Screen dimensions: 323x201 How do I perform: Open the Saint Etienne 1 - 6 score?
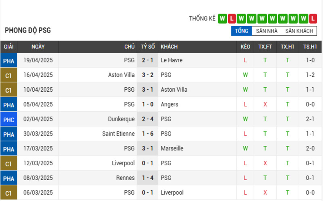click(x=147, y=134)
